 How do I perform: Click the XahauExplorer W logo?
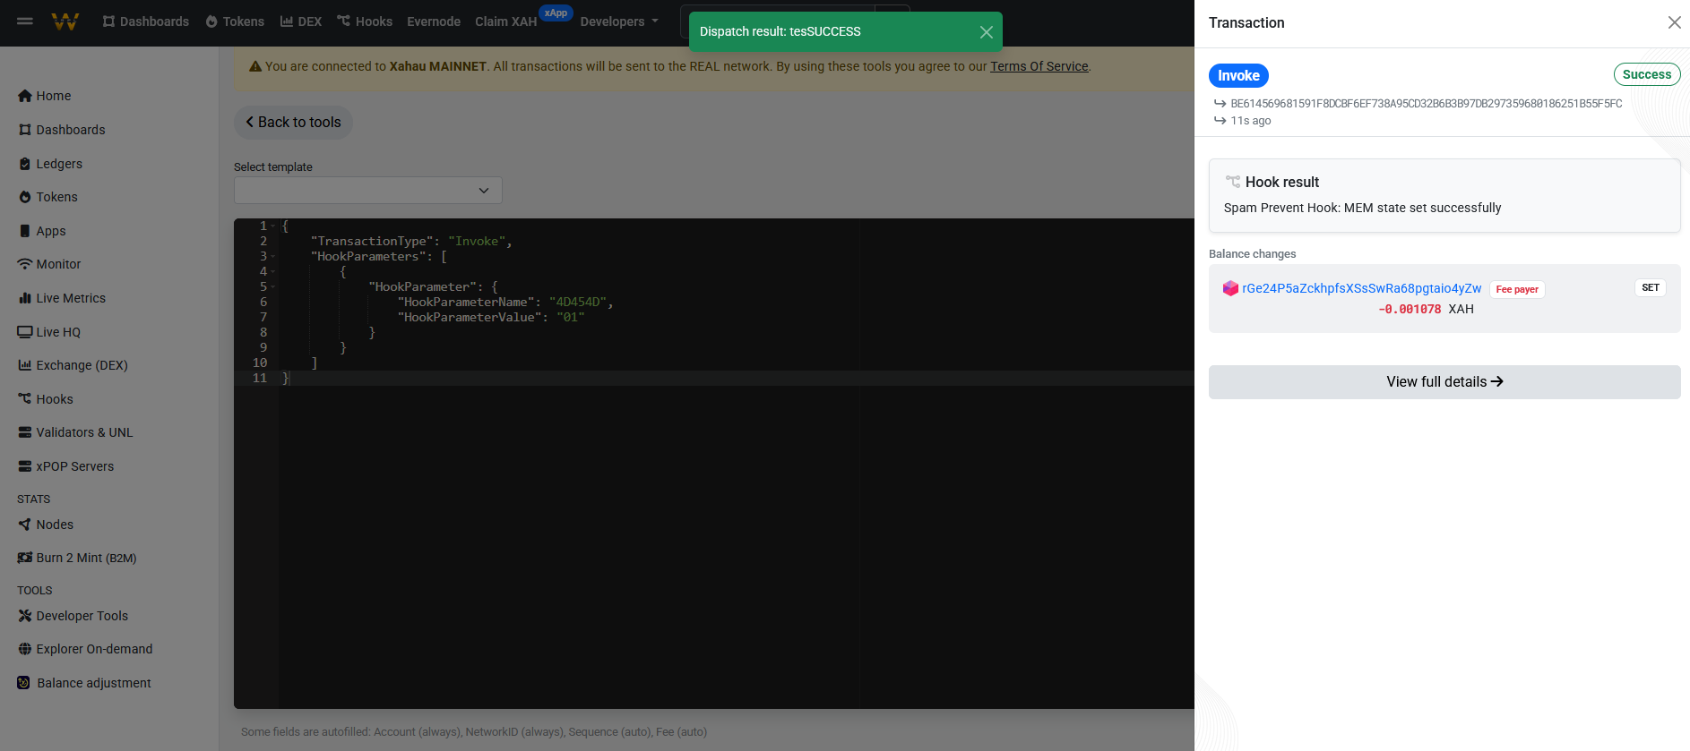pos(65,21)
